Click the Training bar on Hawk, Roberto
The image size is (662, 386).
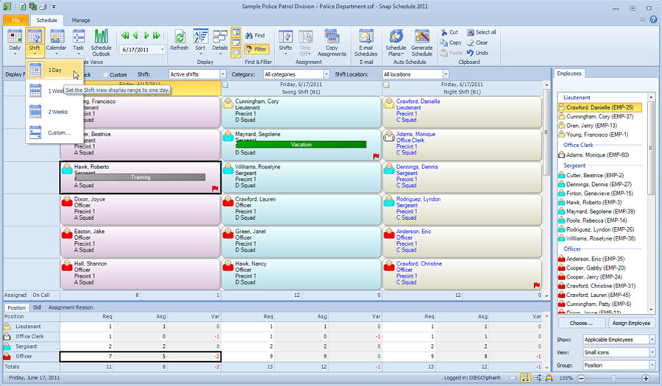tap(140, 177)
